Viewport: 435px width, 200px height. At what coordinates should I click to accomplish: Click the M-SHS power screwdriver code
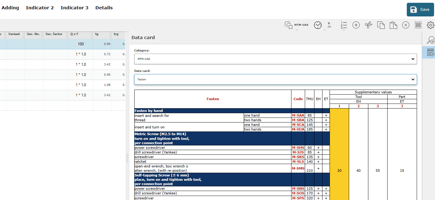[x=298, y=148]
